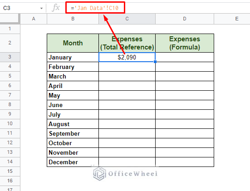Select the December cell

(x=73, y=162)
